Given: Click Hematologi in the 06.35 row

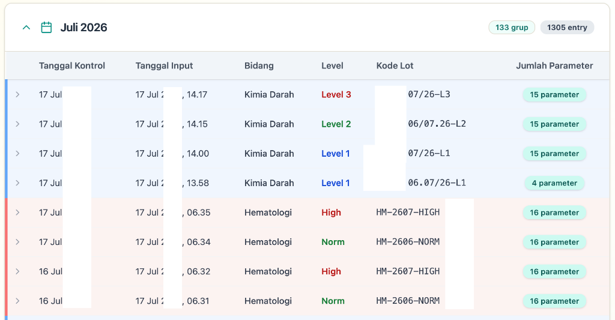Looking at the screenshot, I should tap(268, 213).
